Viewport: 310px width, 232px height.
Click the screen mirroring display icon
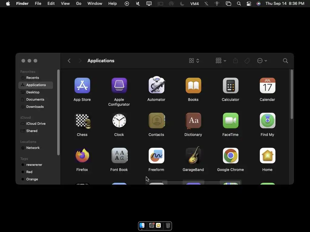pyautogui.click(x=149, y=4)
